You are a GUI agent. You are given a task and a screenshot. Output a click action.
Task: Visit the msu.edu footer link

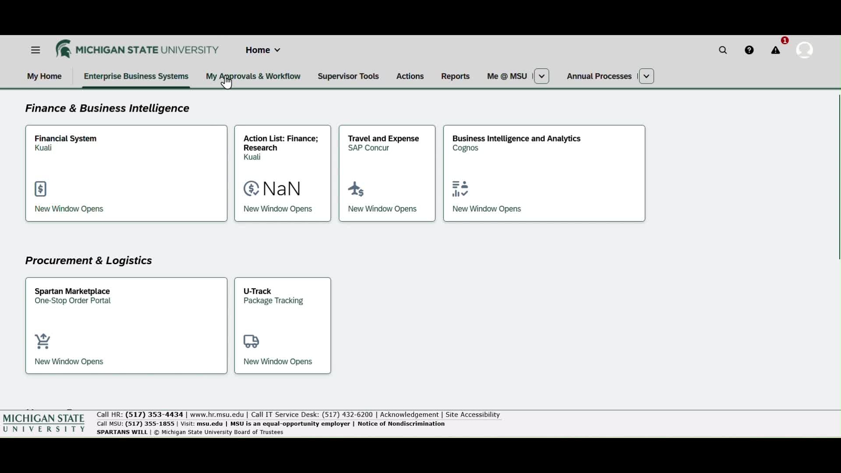tap(210, 424)
